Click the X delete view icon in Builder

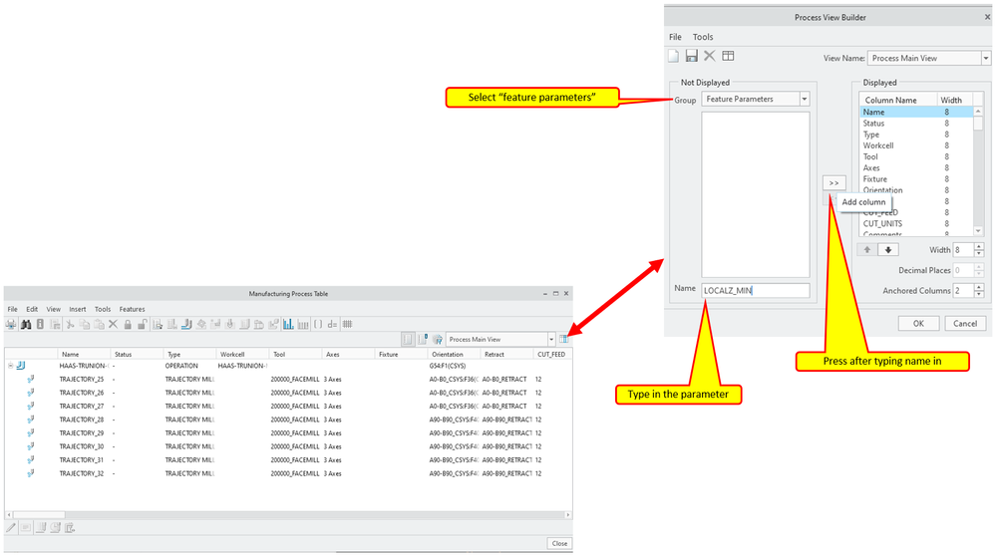(710, 56)
